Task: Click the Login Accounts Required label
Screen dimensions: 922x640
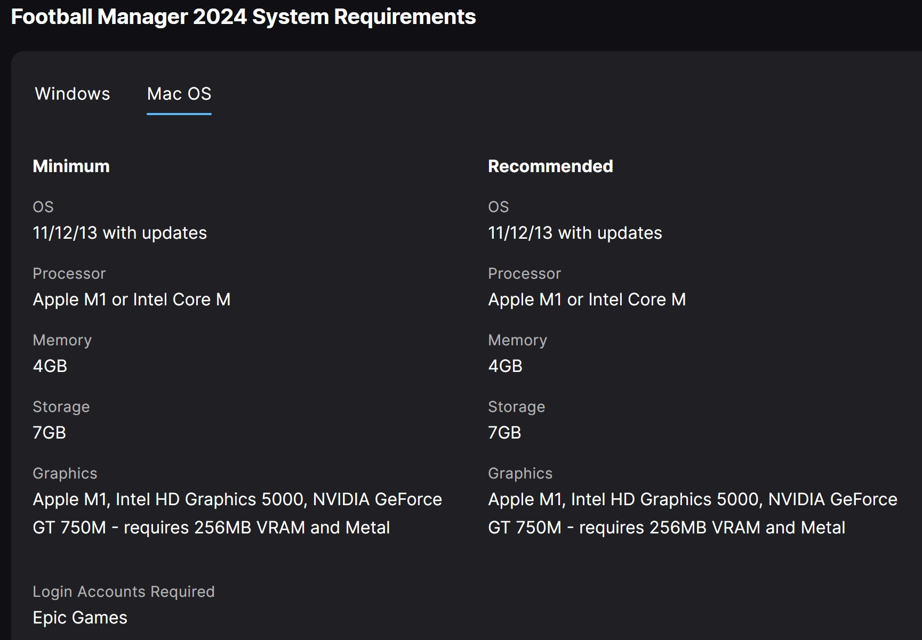Action: click(123, 592)
